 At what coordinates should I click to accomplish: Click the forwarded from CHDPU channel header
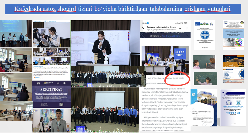tap(45, 21)
